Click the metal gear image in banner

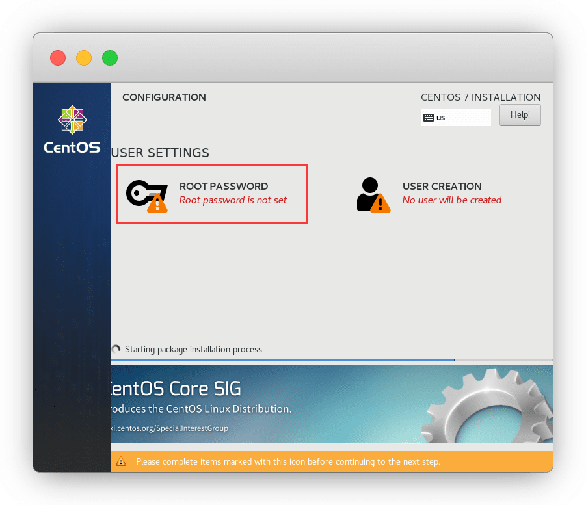[x=494, y=406]
